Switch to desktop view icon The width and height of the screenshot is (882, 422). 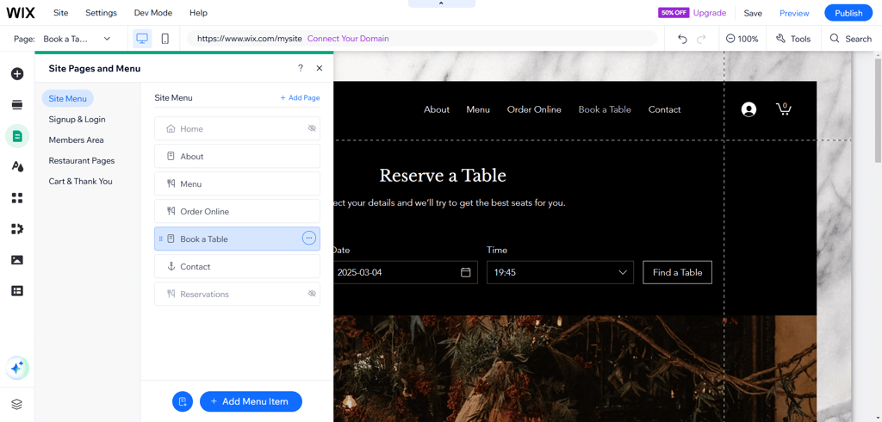142,39
